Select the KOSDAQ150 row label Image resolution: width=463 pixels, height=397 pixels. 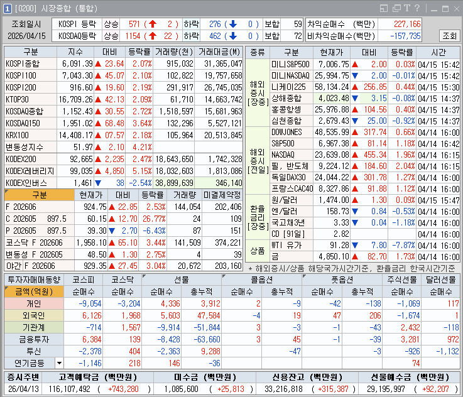(30, 123)
